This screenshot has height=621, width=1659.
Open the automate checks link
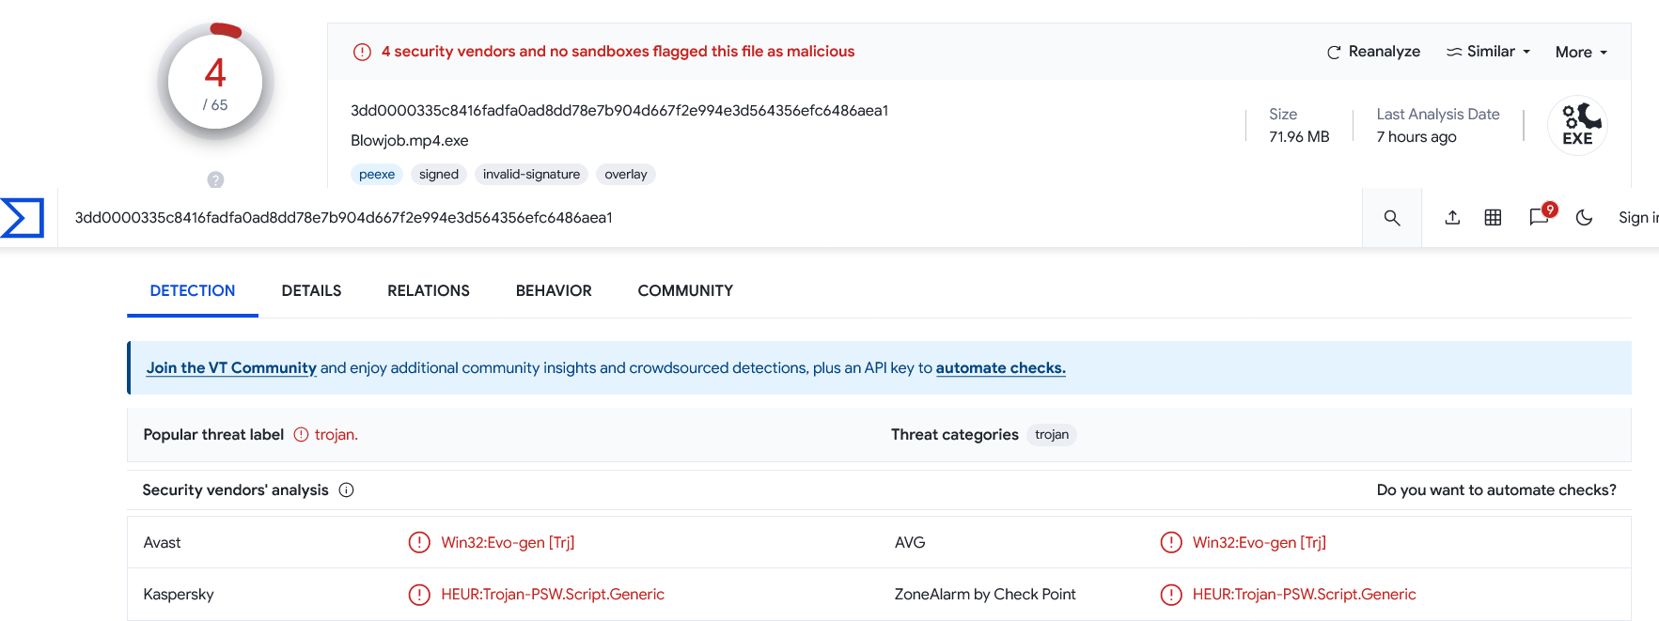point(1000,368)
